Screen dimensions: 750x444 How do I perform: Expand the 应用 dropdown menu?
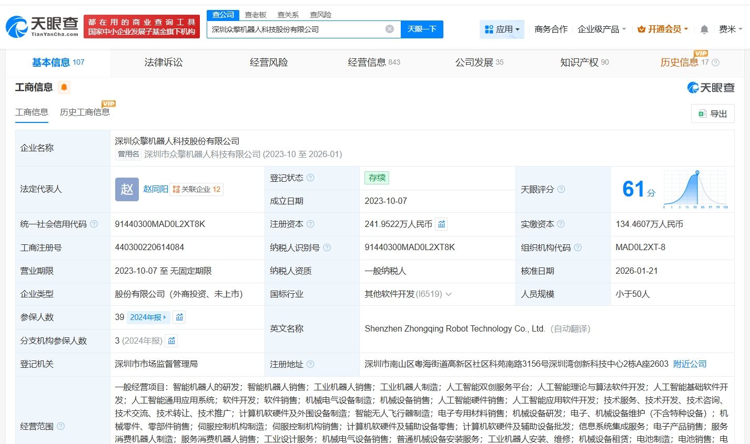click(502, 29)
